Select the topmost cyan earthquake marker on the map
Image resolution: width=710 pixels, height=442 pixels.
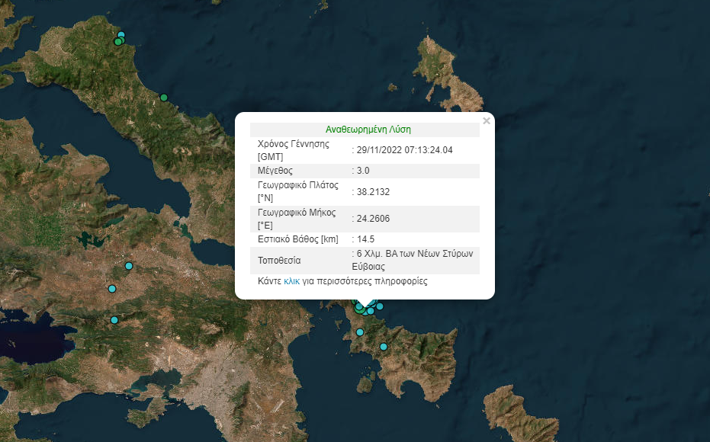coord(121,35)
